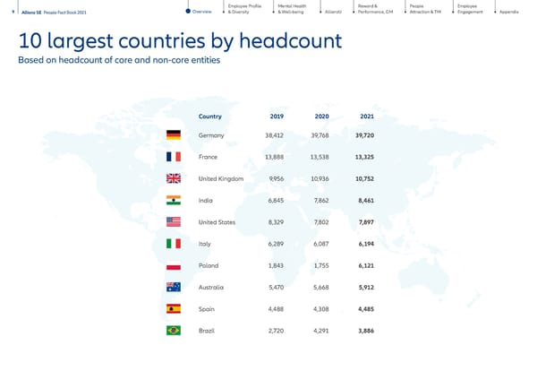Viewport: 537px width, 380px height.
Task: Select the Spain country name
Action: (x=207, y=309)
